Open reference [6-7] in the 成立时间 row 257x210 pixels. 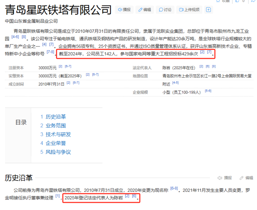click(76, 83)
